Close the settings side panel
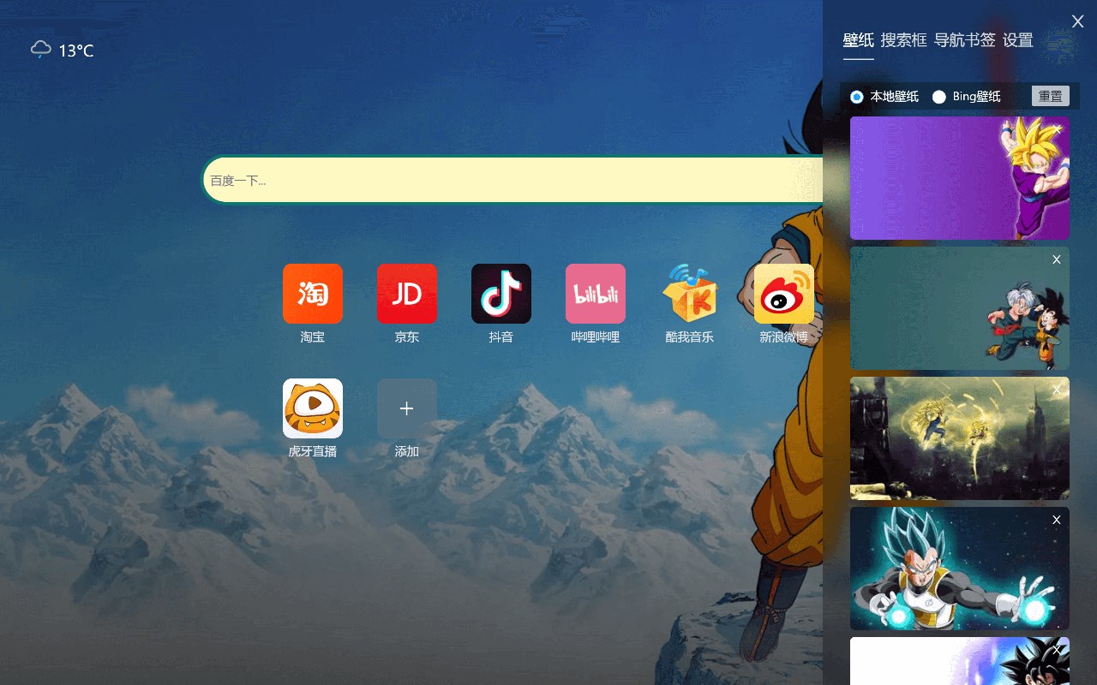Viewport: 1097px width, 685px height. 1078,21
